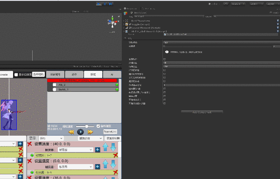
Task: Open the Tag dropdown in Inspector
Action: click(169, 16)
